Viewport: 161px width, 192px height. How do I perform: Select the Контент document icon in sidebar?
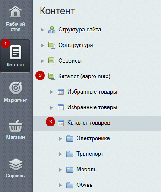[16, 52]
